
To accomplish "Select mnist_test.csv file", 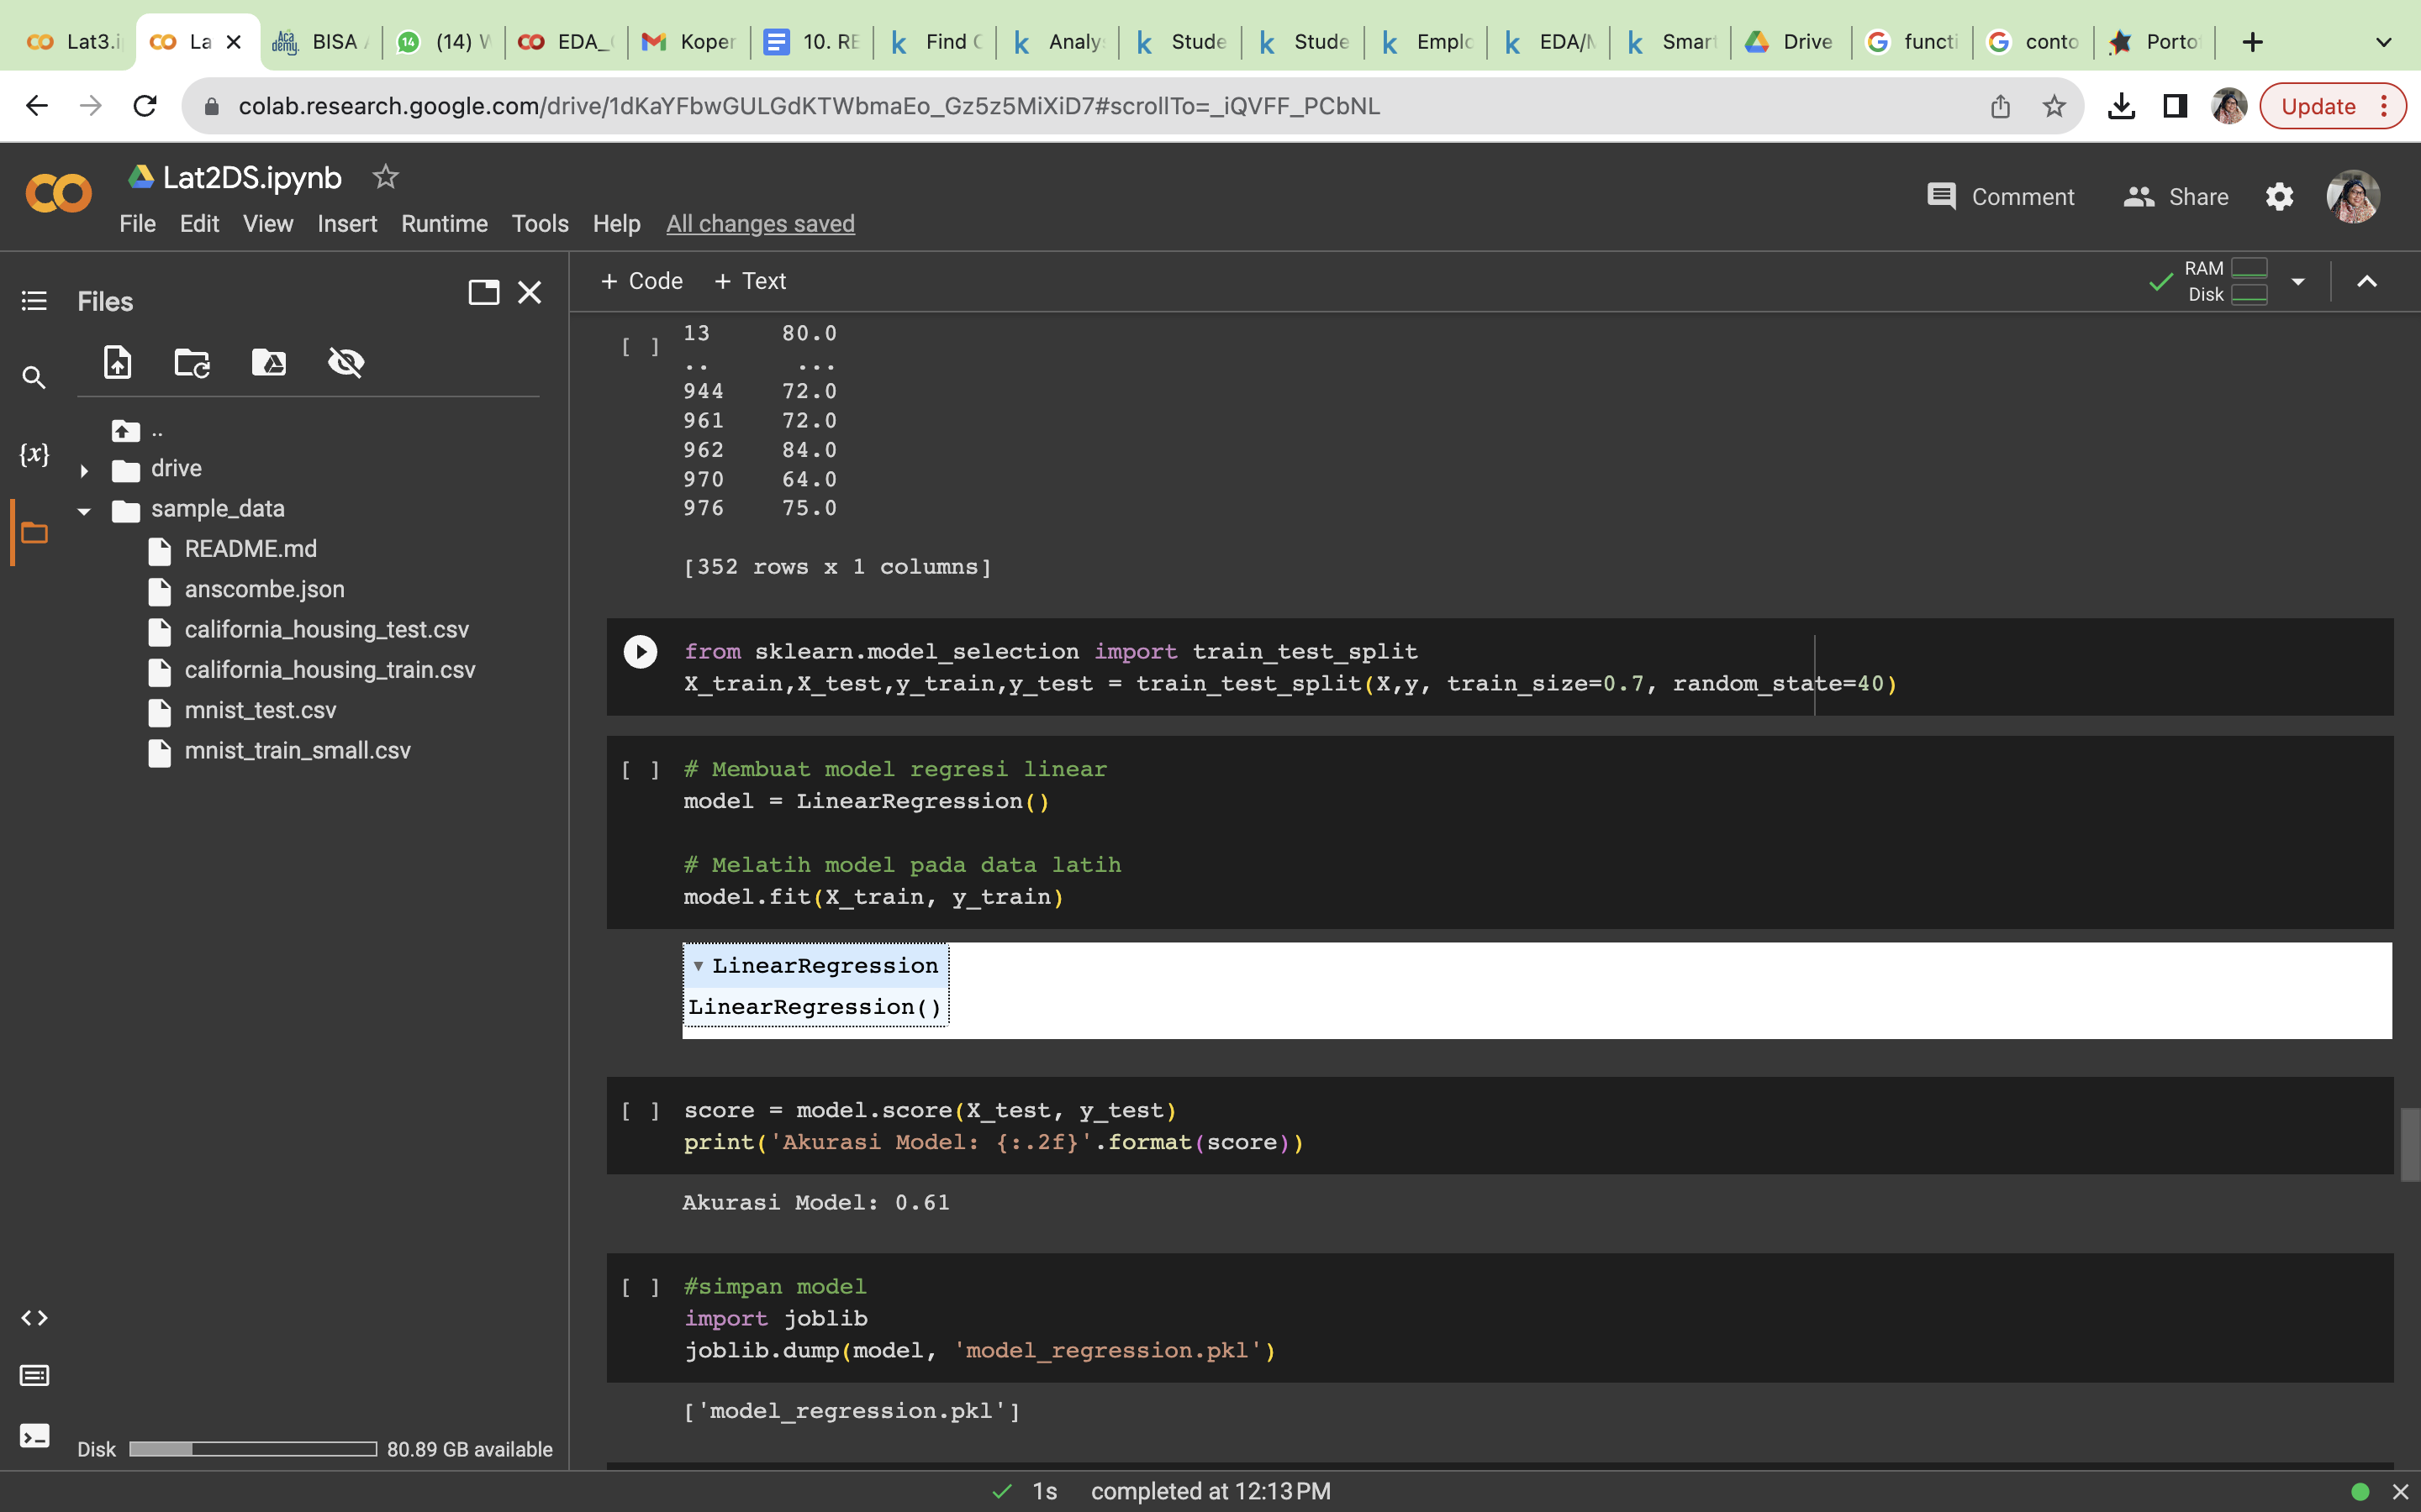I will (260, 710).
